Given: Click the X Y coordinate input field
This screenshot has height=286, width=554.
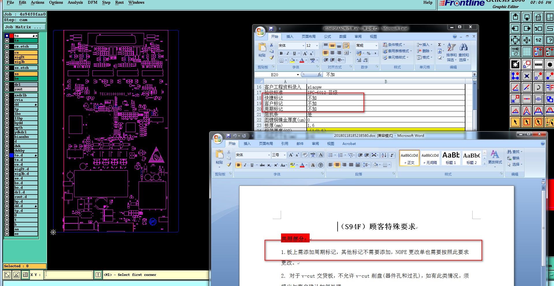Looking at the screenshot, I should point(69,275).
